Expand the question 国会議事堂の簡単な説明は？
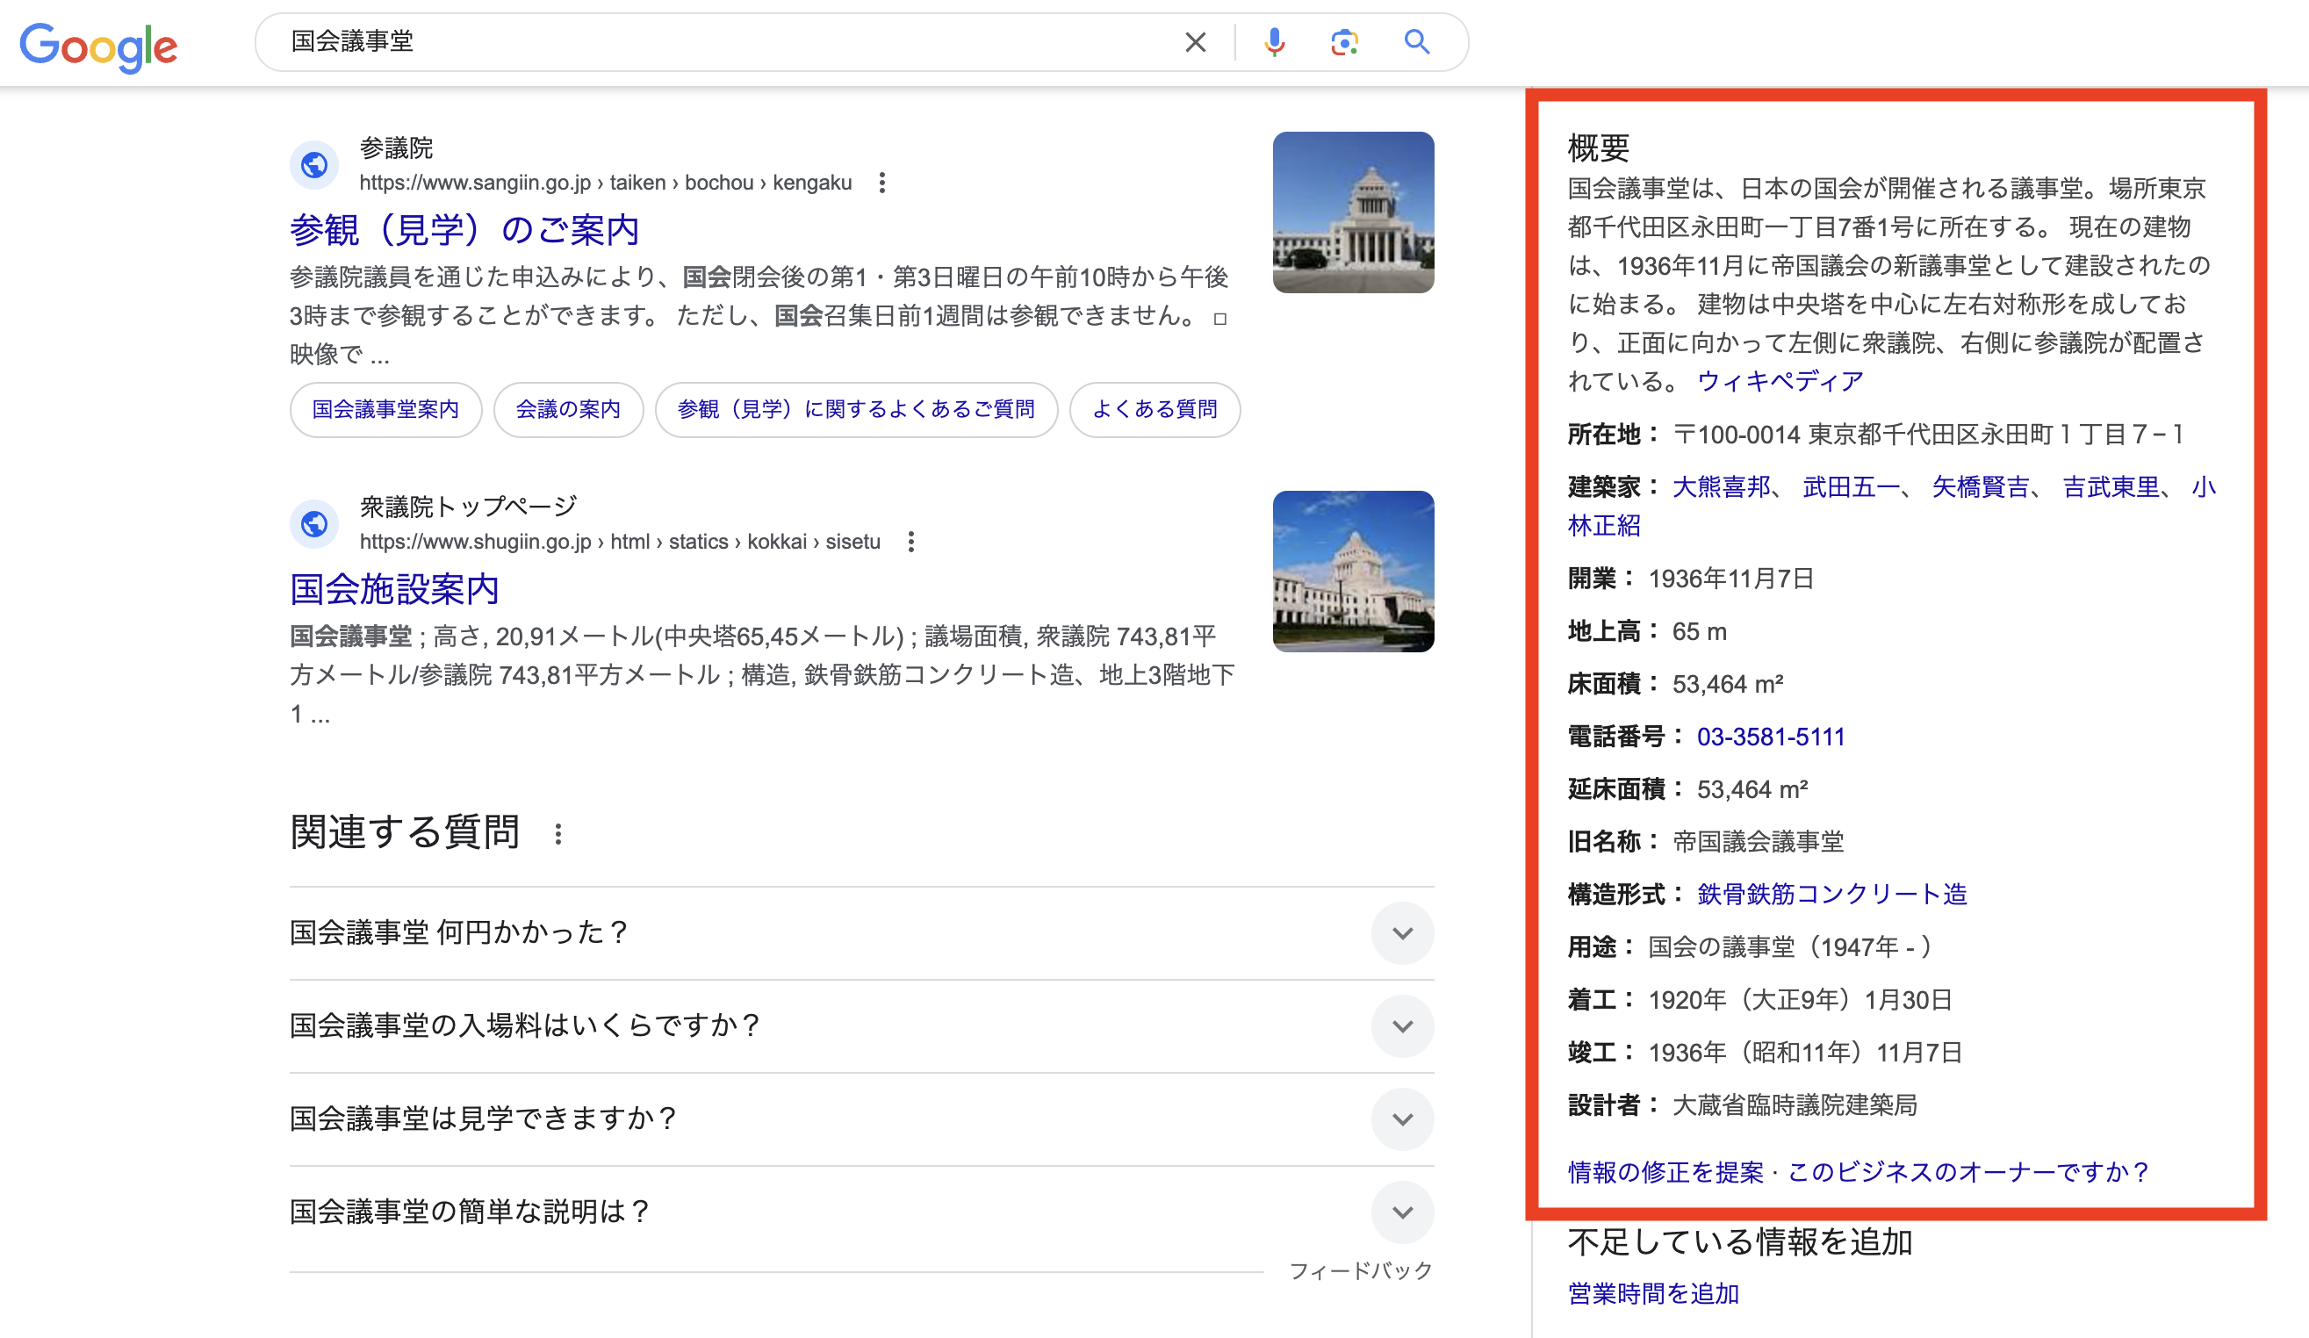This screenshot has width=2309, height=1338. [x=861, y=1212]
